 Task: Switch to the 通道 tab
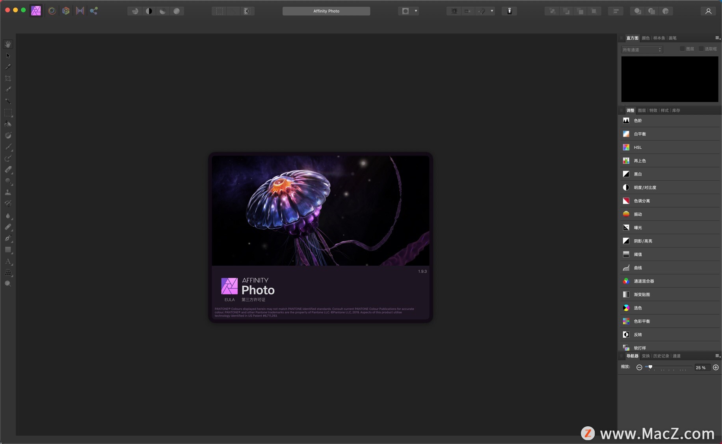(x=676, y=356)
